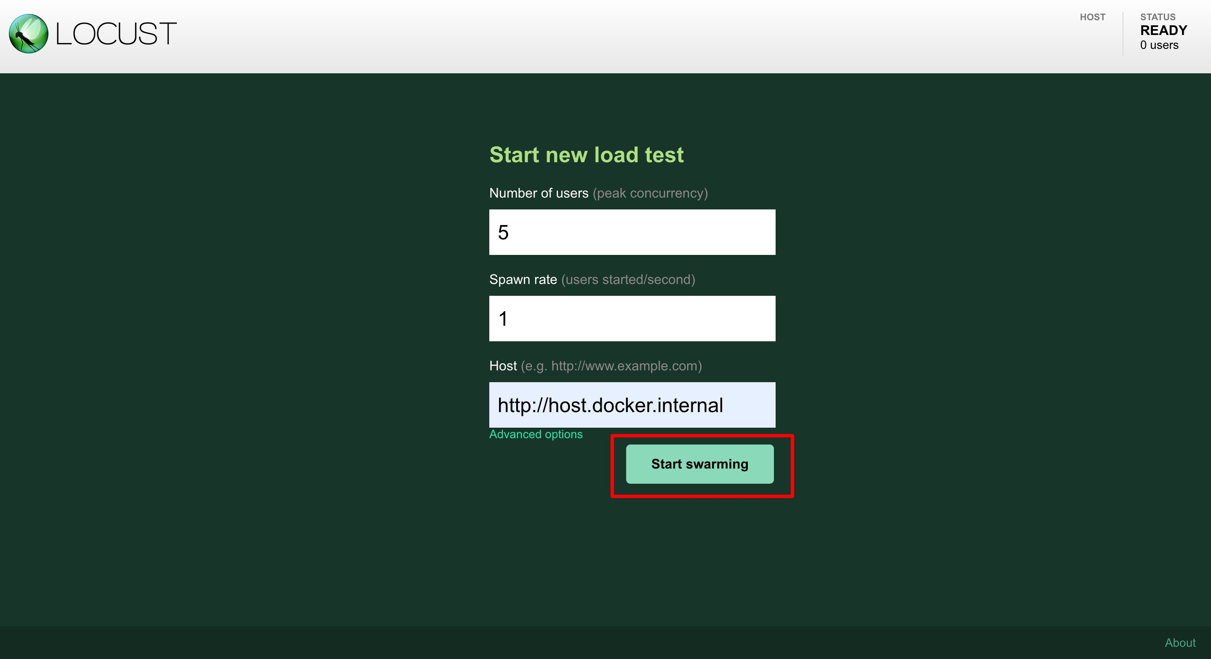
Task: Click the 'Host' form label
Action: 502,366
